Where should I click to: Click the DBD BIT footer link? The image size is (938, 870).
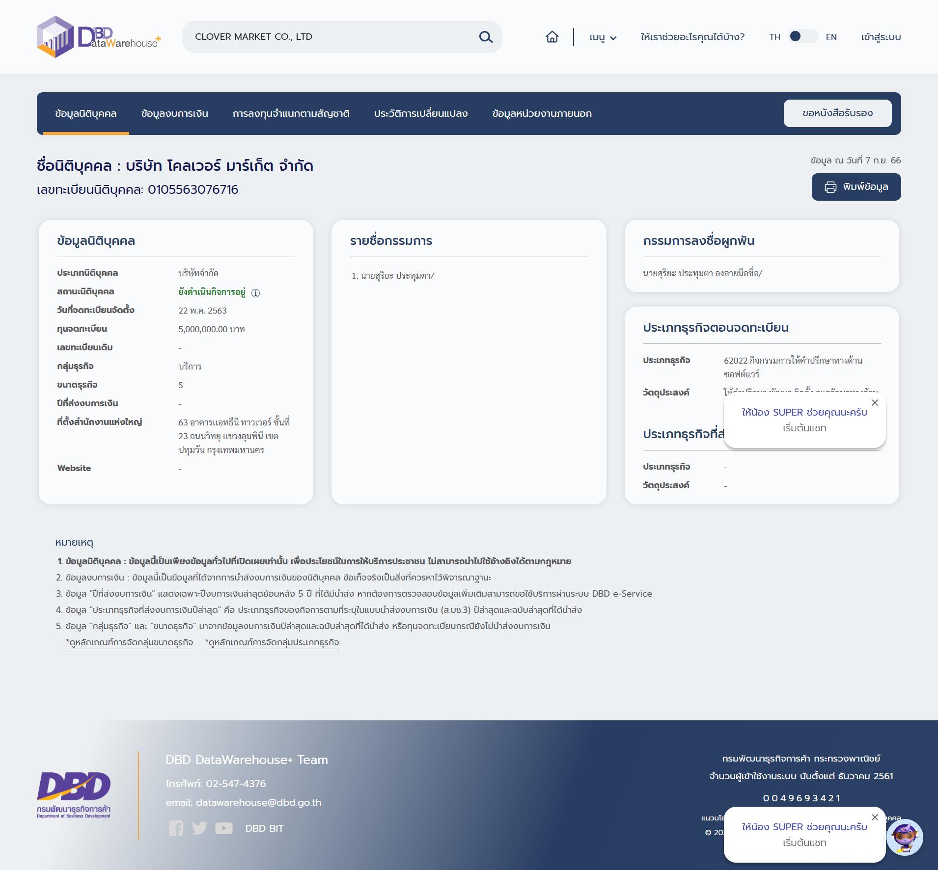[264, 828]
